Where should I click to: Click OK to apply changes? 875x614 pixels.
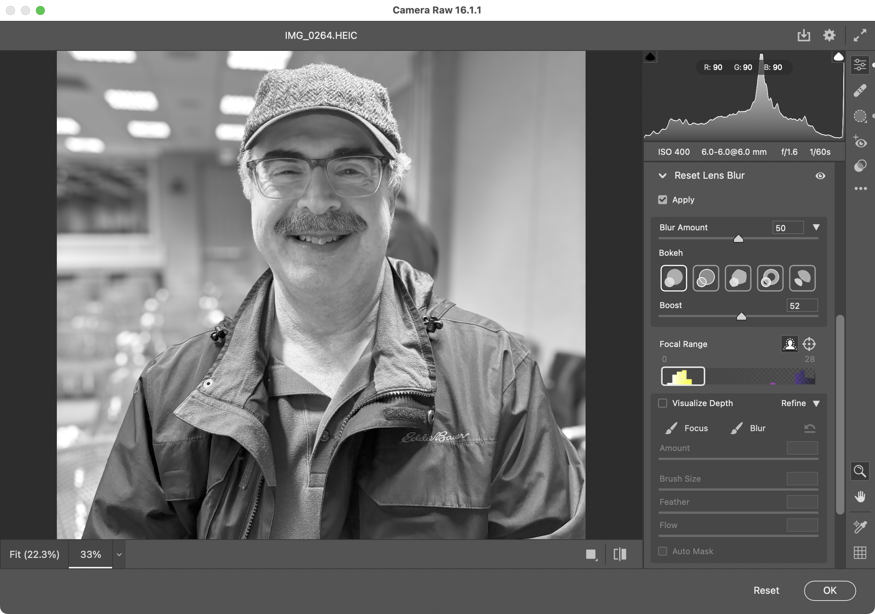[829, 590]
